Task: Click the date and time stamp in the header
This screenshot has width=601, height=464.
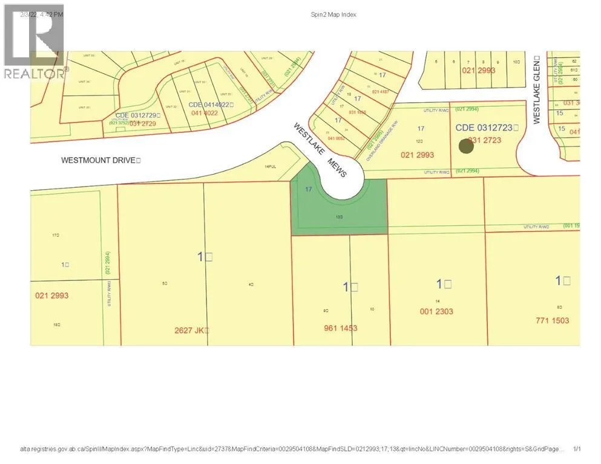Action: (x=41, y=14)
